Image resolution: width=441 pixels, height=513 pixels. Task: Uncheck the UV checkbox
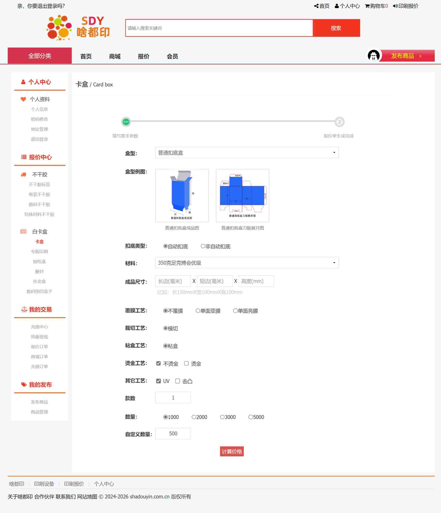(x=158, y=381)
